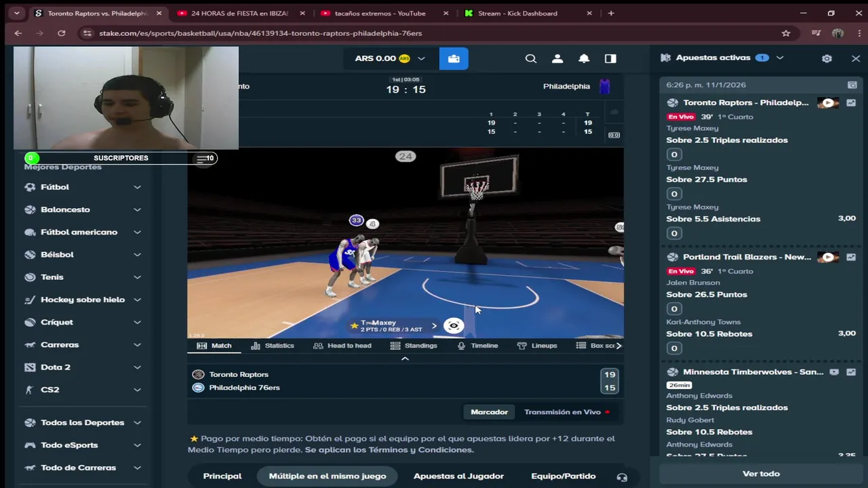Image resolution: width=868 pixels, height=488 pixels.
Task: Expand the CS2 category
Action: [137, 390]
